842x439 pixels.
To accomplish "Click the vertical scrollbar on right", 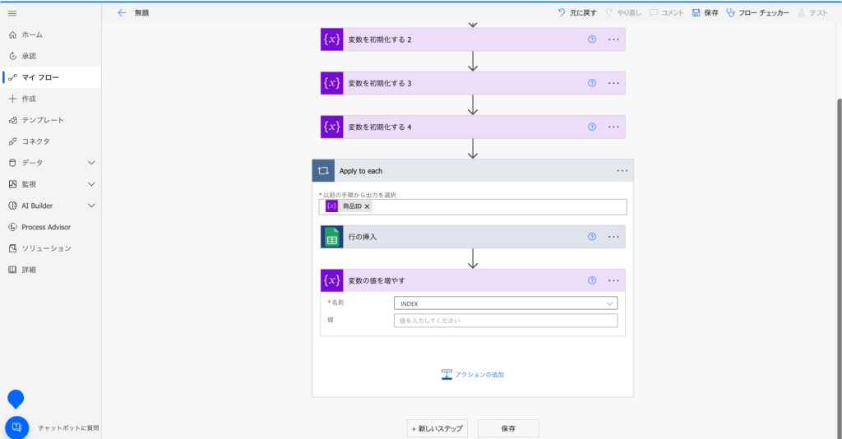I will (839, 268).
